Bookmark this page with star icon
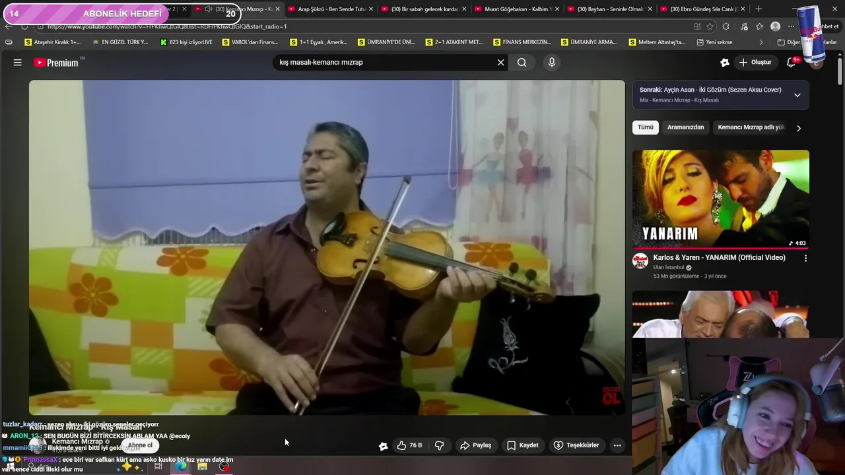This screenshot has height=475, width=845. coord(710,26)
